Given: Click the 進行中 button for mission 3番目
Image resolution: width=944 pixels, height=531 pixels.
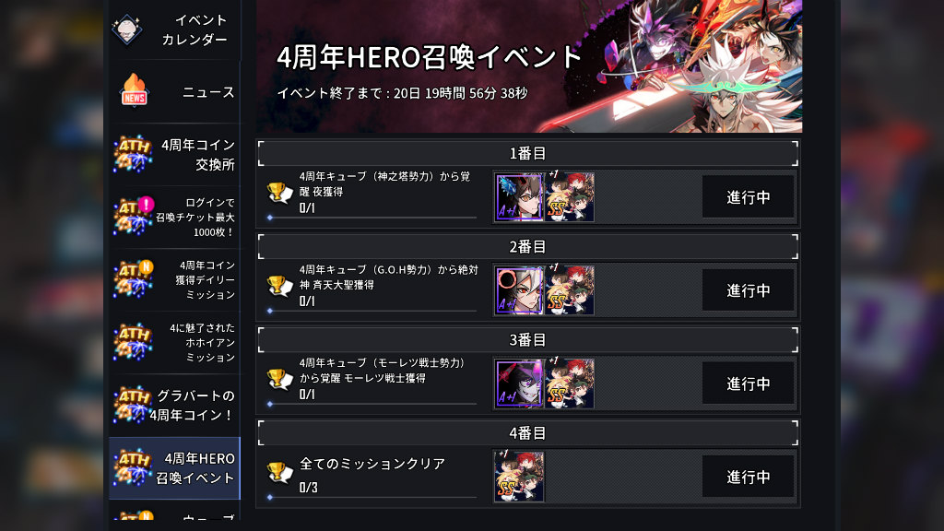Looking at the screenshot, I should (748, 383).
